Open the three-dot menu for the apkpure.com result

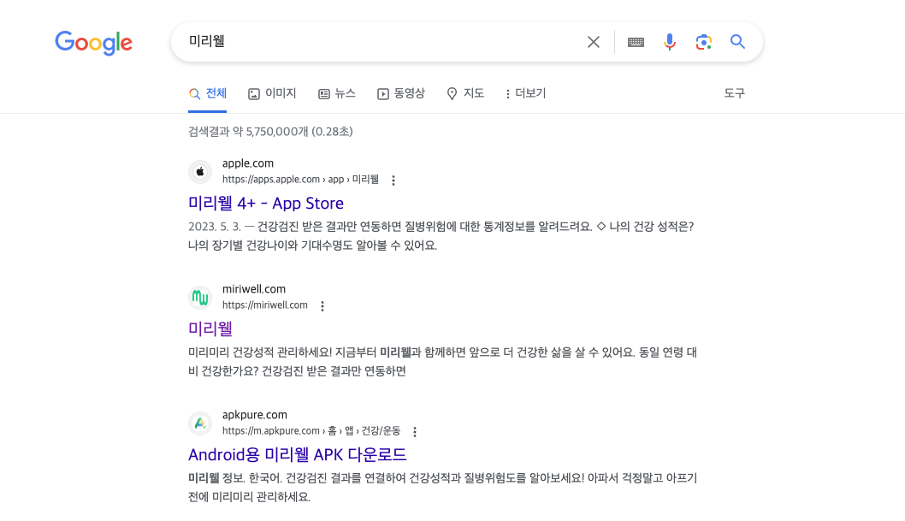[415, 431]
